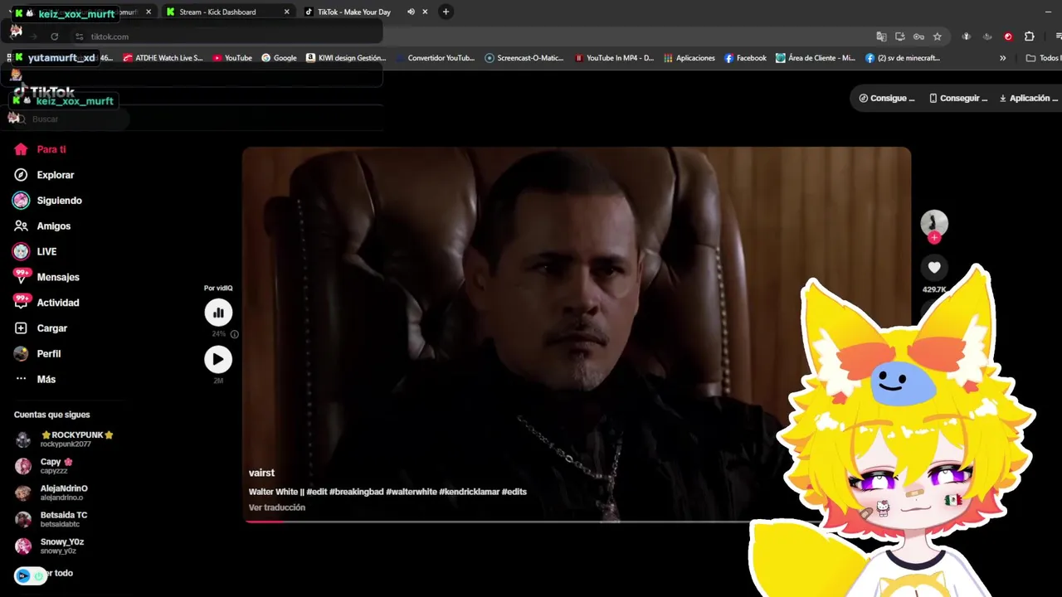Click Ver todo under followed accounts
The width and height of the screenshot is (1062, 597).
[60, 573]
